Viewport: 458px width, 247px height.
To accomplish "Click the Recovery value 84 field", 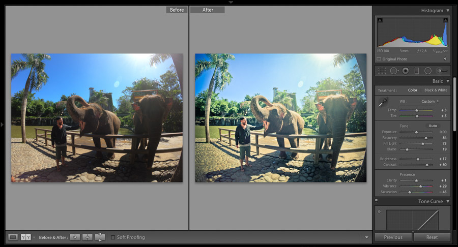I will 444,138.
